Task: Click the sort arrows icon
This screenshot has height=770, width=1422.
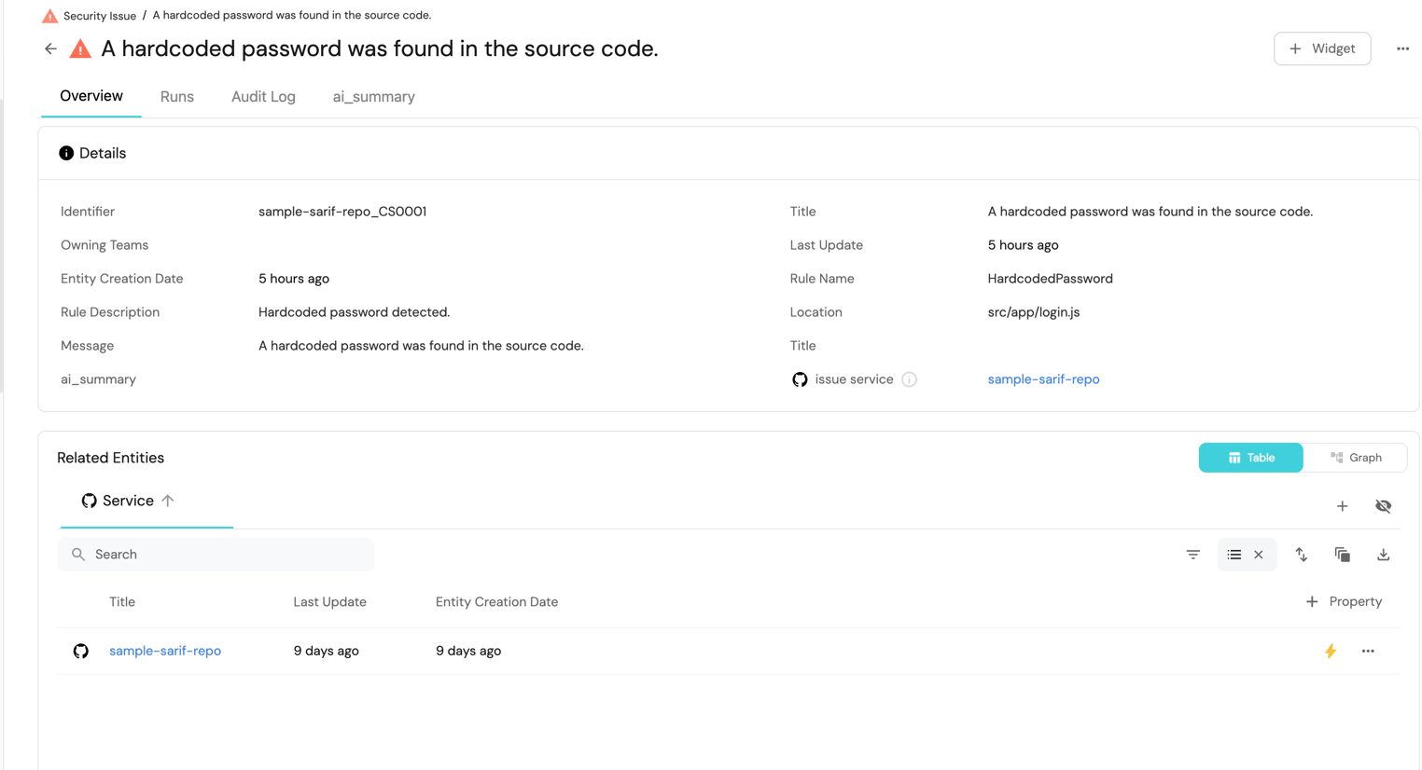Action: pyautogui.click(x=1301, y=555)
